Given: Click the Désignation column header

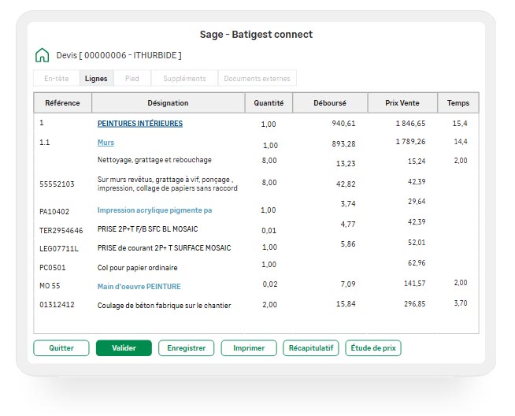Looking at the screenshot, I should tap(169, 103).
